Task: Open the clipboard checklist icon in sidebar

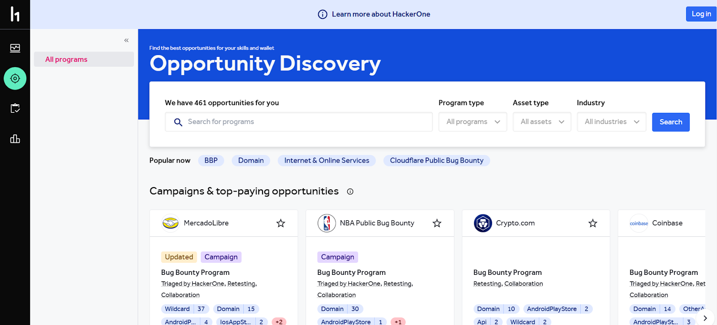Action: [x=15, y=108]
